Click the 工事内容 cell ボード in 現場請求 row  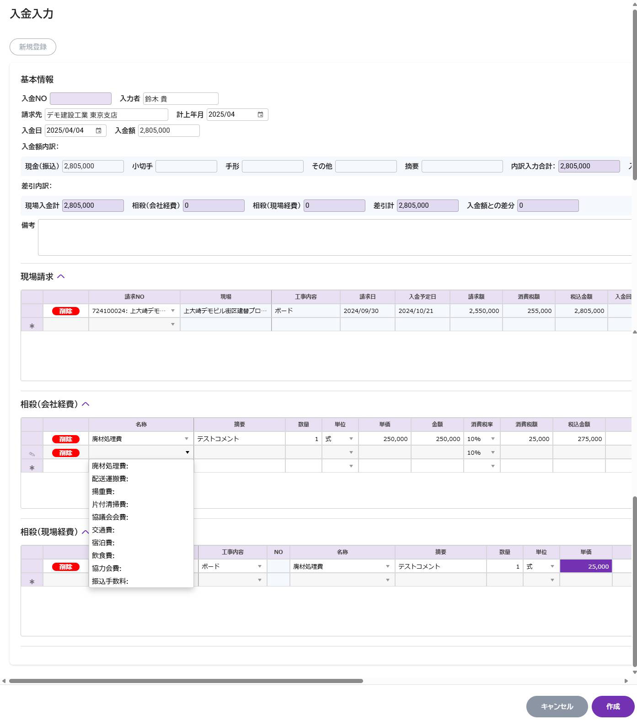tap(306, 311)
